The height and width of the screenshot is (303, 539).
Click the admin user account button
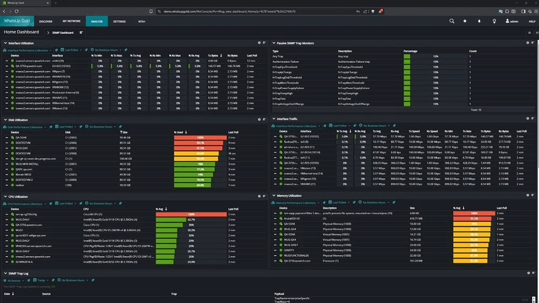[x=512, y=22]
